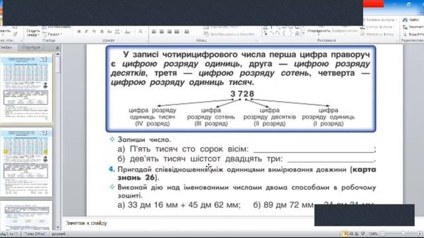
Task: Open the Drawing group dialog launcher
Action: click(397, 41)
